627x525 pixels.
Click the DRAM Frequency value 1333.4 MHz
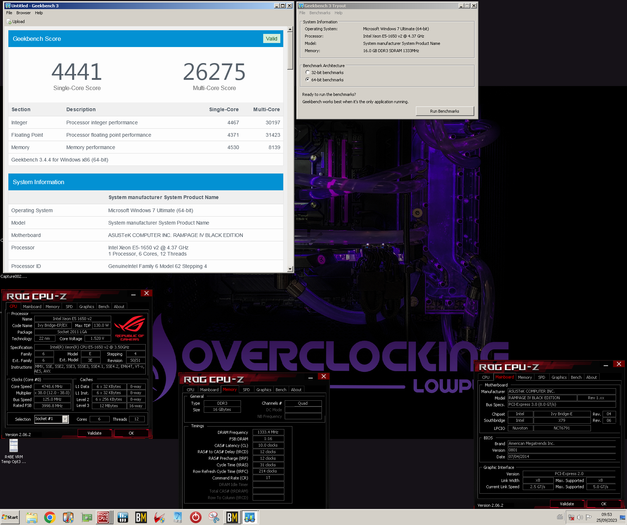268,432
